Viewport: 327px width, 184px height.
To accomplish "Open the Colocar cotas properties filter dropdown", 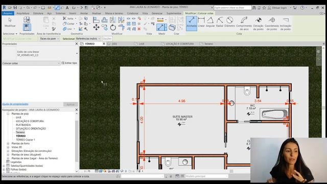I will [31, 63].
